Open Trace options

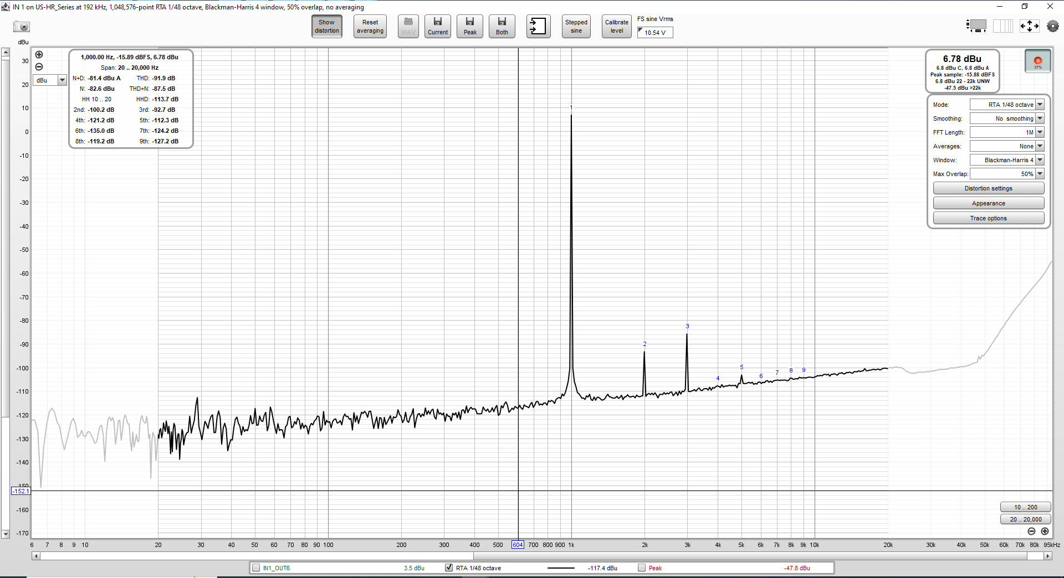pos(989,218)
